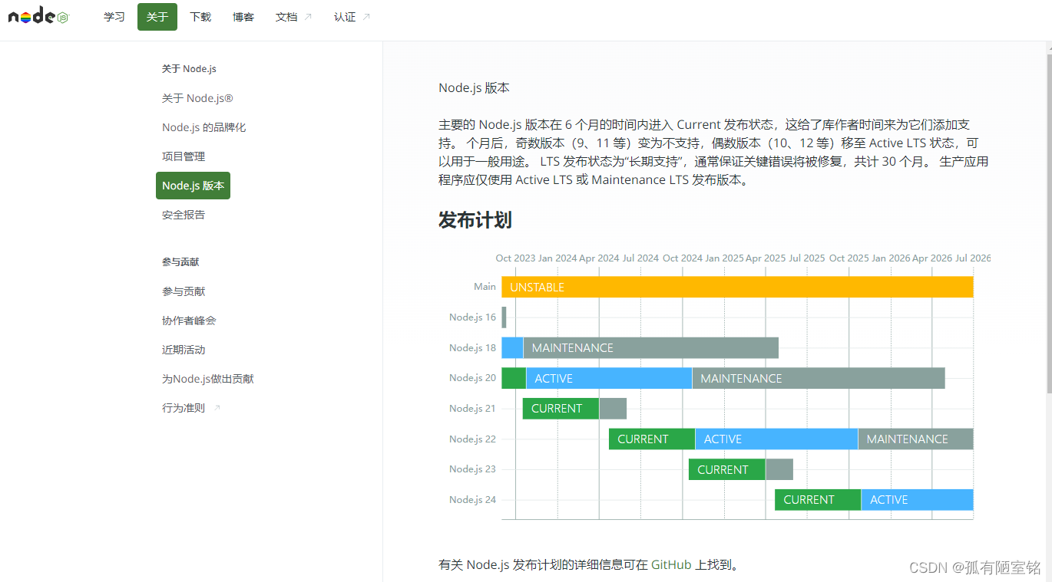
Task: Click the Jan 2025 axis label
Action: pos(724,258)
